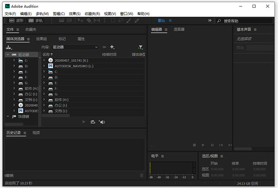Open the 历史记录 panel menu icon
This screenshot has width=278, height=188.
coord(25,133)
